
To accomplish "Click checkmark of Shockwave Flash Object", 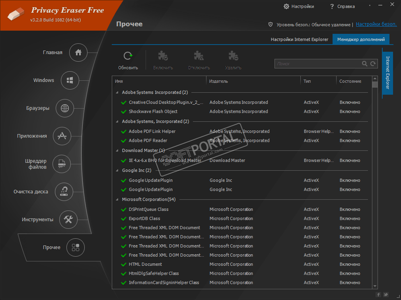I will [x=124, y=112].
